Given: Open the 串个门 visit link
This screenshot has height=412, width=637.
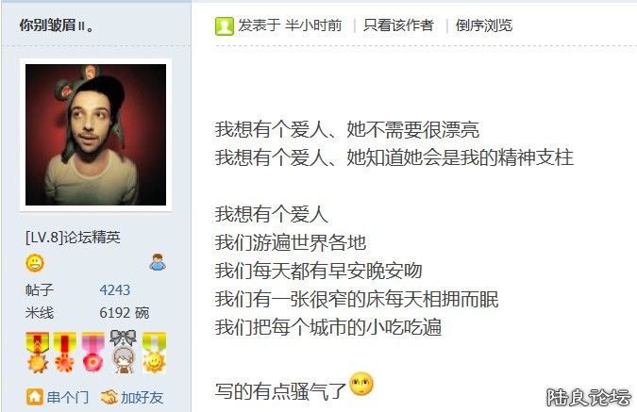Looking at the screenshot, I should pyautogui.click(x=67, y=397).
